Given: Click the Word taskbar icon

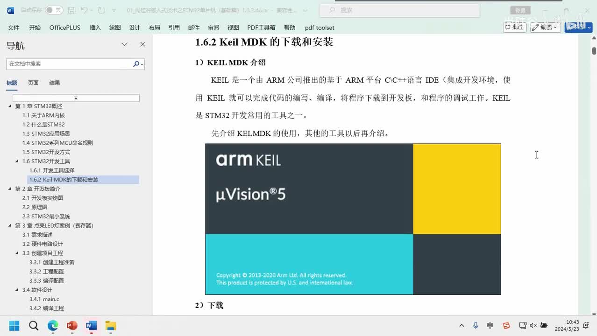Looking at the screenshot, I should (91, 325).
